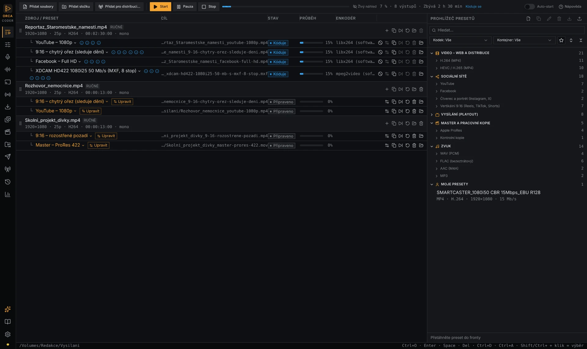Toggle the Auto-start switch
The image size is (587, 349).
[530, 7]
